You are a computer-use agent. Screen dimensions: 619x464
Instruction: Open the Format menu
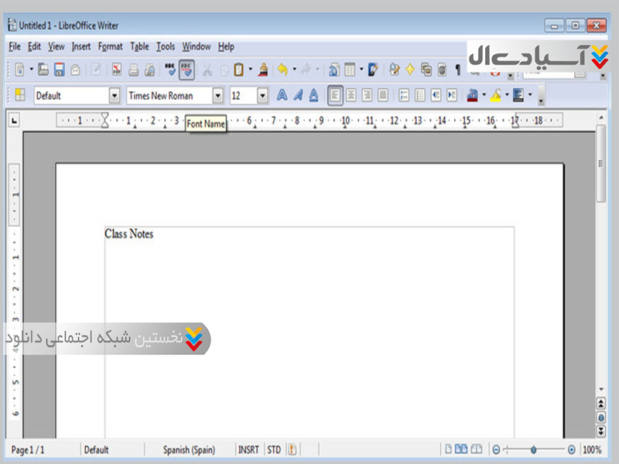[x=110, y=46]
